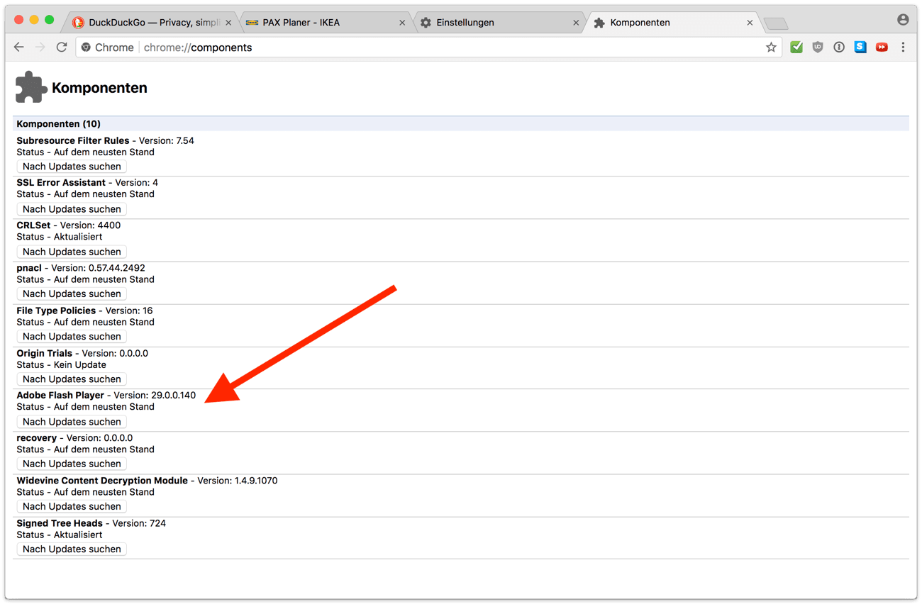
Task: Check updates for CRLSet
Action: coord(72,252)
